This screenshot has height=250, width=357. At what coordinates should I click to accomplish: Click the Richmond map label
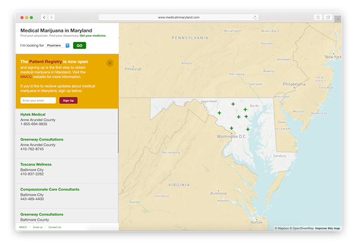(x=218, y=194)
